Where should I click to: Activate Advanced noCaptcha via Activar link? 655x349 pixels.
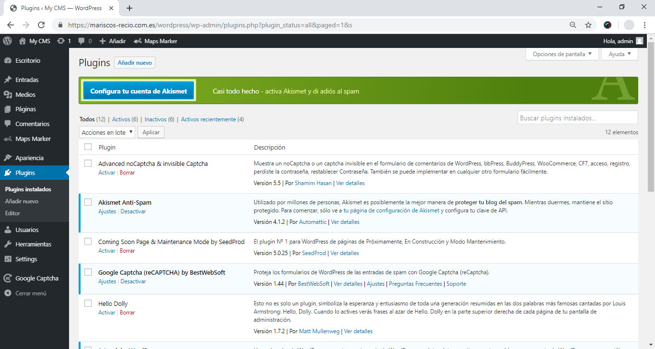click(107, 173)
